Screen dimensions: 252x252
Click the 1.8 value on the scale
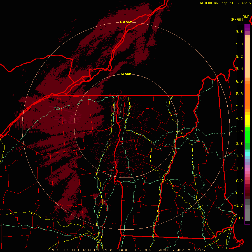click(x=239, y=156)
